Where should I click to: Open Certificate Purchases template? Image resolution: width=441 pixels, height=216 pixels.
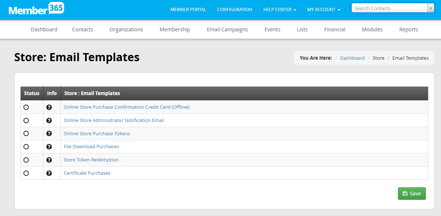[x=87, y=173]
